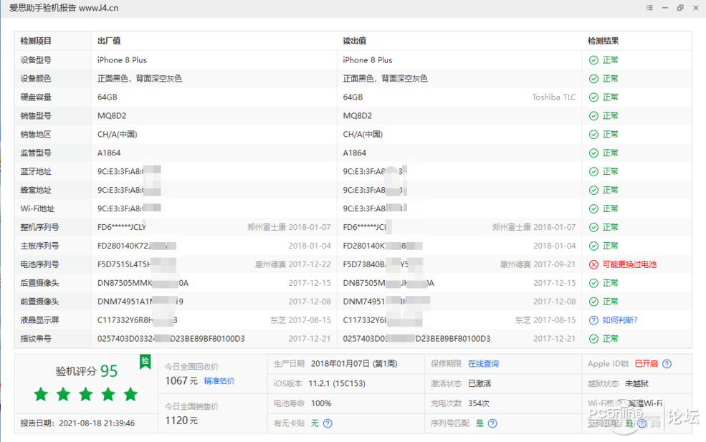The height and width of the screenshot is (442, 706).
Task: Open the list menu icon in title bar
Action: (x=649, y=8)
